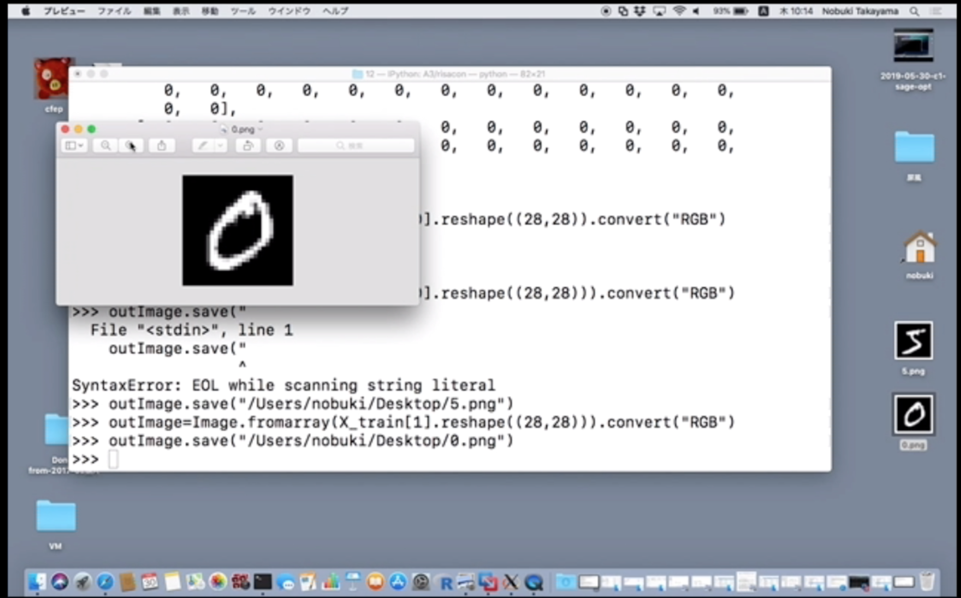Screen dimensions: 961x598
Task: Click Messages in the Dock
Action: (285, 582)
